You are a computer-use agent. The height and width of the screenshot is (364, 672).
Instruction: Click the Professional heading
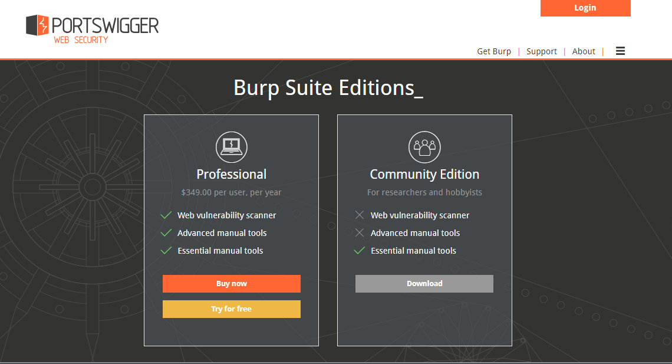tap(232, 174)
